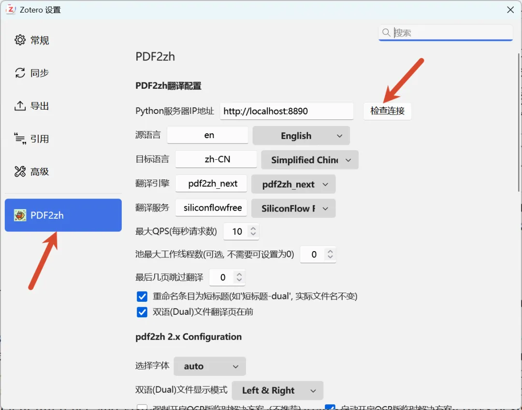
Task: Click the source language code field 'en'
Action: pyautogui.click(x=207, y=135)
